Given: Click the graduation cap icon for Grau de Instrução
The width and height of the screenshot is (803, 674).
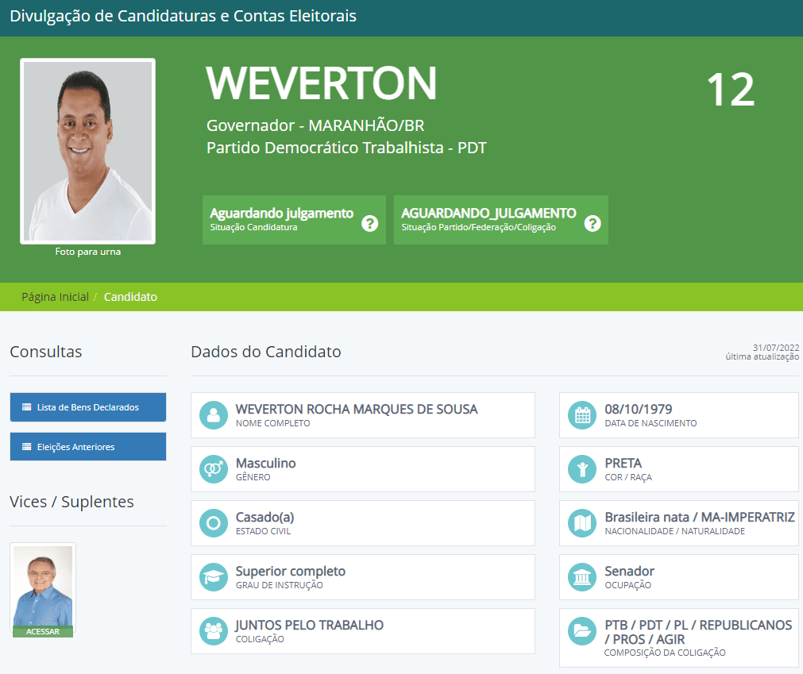Looking at the screenshot, I should (x=213, y=577).
